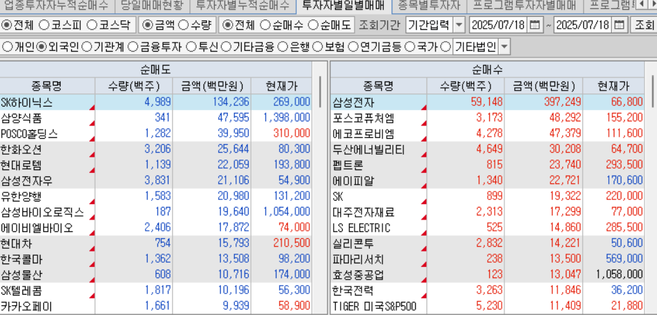Switch to 종목별투자자 tab
This screenshot has width=657, height=315.
click(429, 6)
